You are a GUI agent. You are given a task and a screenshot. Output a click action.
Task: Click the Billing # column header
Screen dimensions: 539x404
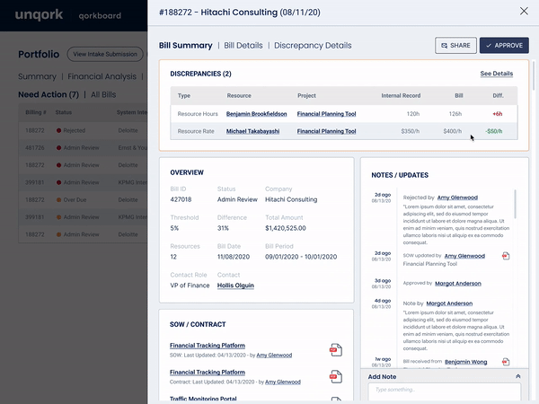coord(36,112)
